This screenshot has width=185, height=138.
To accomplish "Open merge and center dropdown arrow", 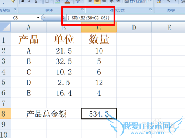I will [x=151, y=1].
